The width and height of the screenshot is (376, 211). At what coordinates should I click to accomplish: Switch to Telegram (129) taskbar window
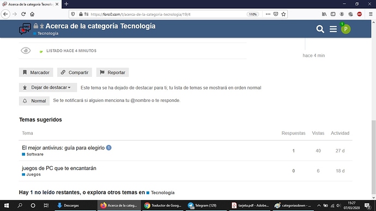click(x=207, y=206)
